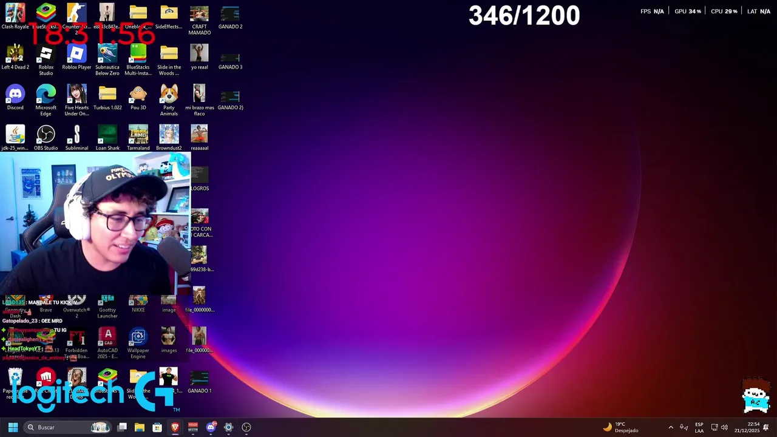Open Microsoft Store from the taskbar

[x=157, y=427]
